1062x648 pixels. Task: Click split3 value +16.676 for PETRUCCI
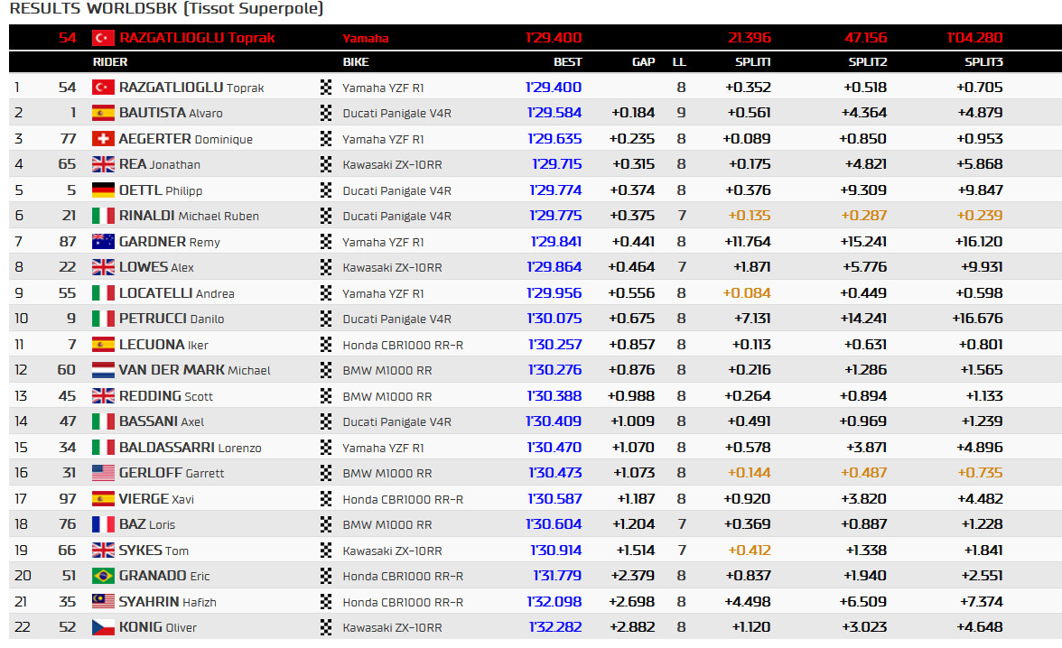pos(977,319)
